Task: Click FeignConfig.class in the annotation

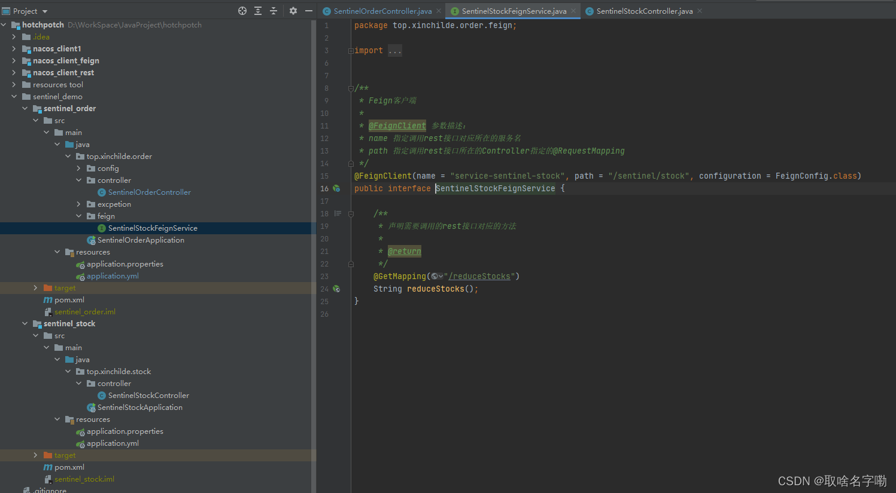Action: coord(816,176)
